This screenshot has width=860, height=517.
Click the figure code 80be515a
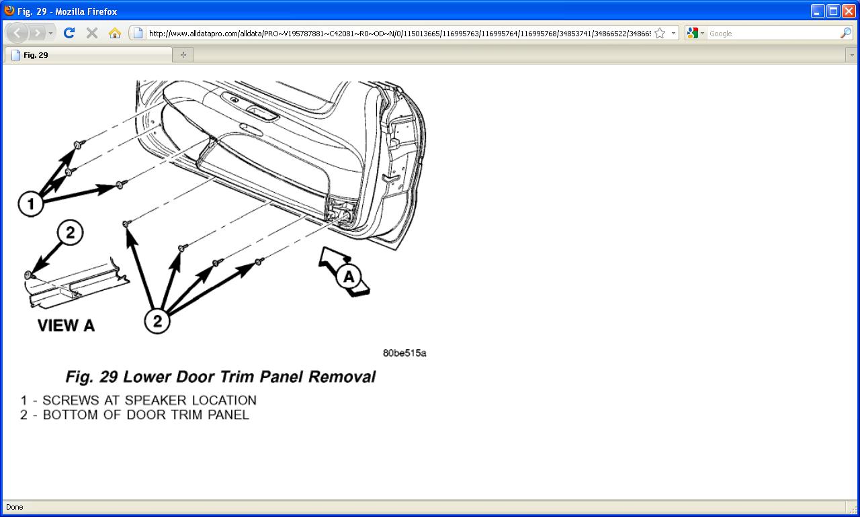point(404,353)
